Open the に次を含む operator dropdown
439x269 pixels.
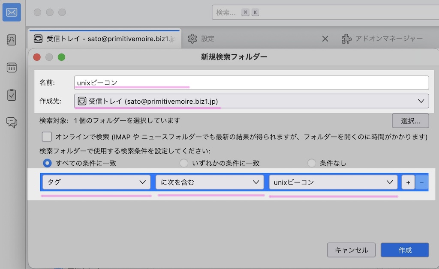coord(209,182)
